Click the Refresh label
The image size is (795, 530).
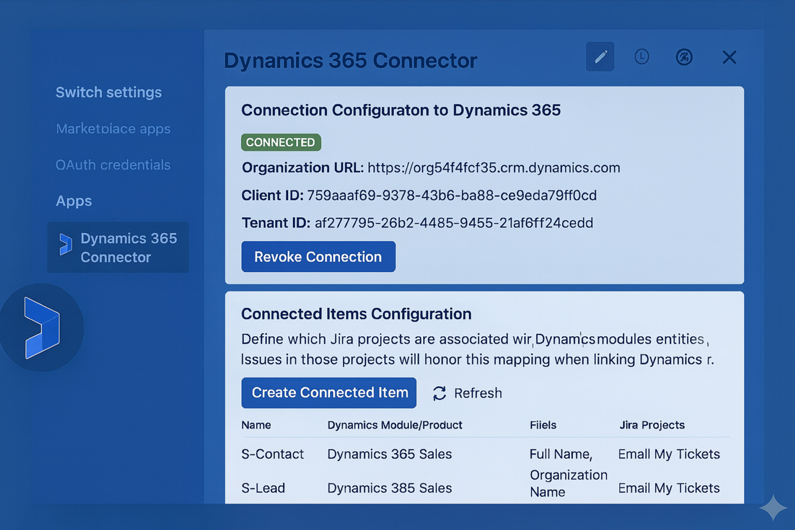click(478, 393)
